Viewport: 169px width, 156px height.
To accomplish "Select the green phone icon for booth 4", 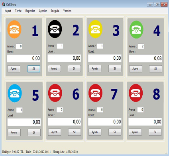I will pyautogui.click(x=136, y=29).
